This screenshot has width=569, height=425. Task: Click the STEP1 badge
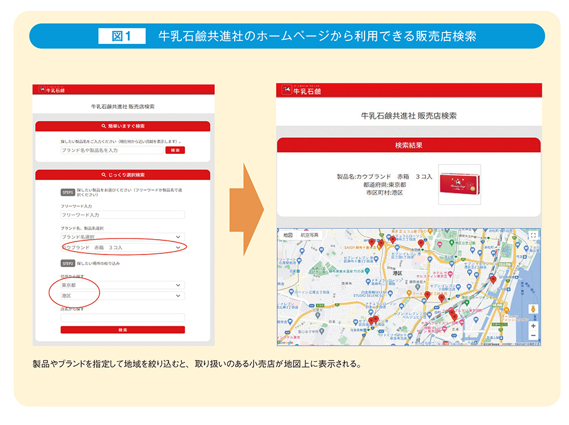(68, 192)
